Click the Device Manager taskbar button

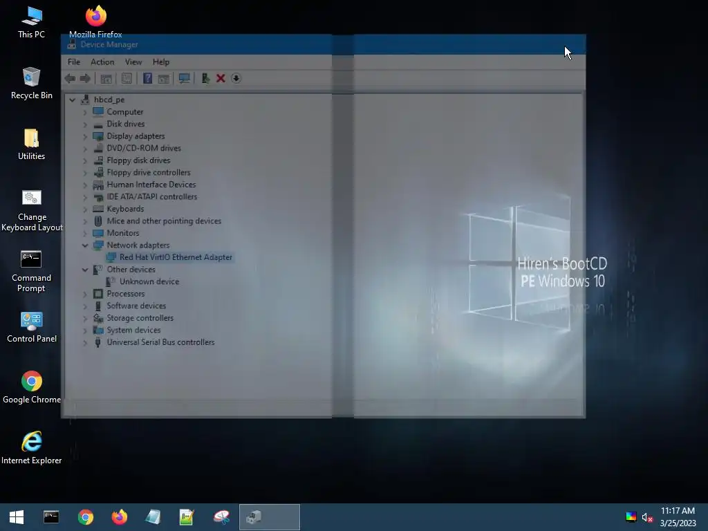tap(269, 517)
